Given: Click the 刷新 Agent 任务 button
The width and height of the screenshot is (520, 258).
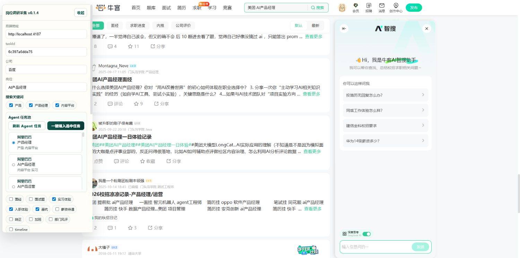Looking at the screenshot, I should (27, 126).
